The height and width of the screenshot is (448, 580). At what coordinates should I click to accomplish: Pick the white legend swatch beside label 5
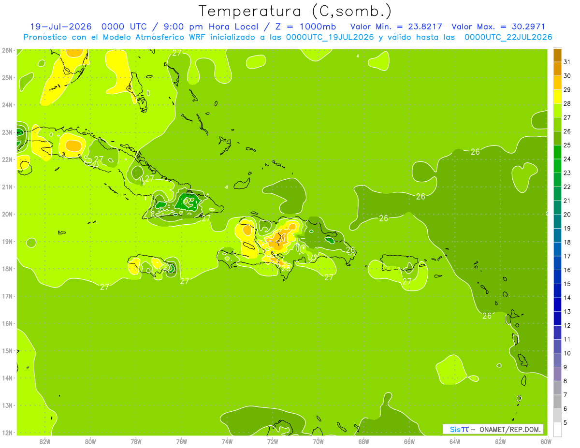click(x=557, y=429)
